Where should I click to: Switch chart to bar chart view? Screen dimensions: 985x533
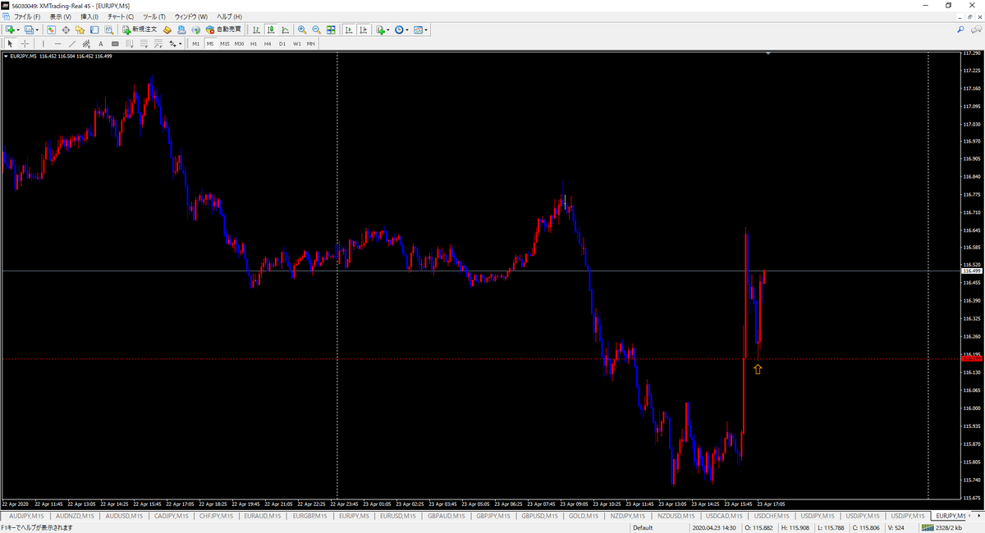coord(257,30)
